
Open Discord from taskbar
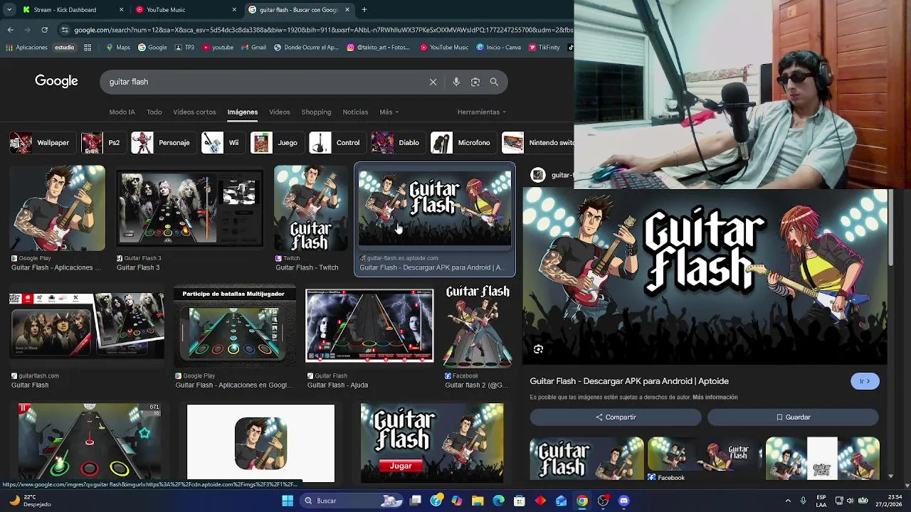coord(624,501)
